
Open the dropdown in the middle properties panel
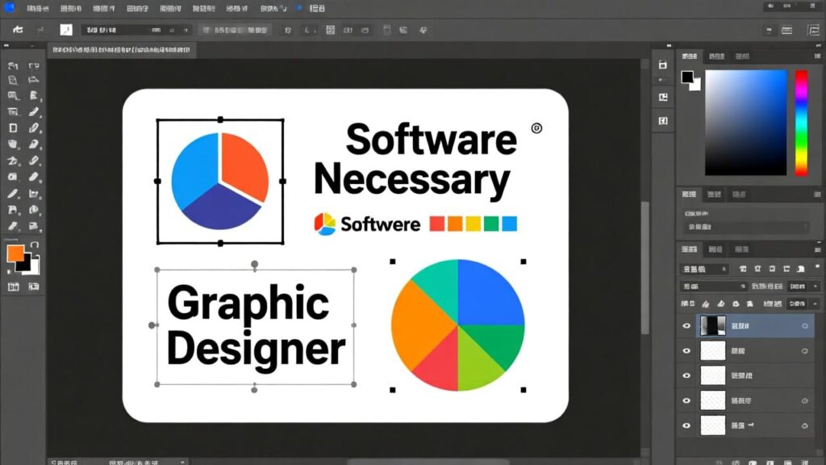click(746, 228)
